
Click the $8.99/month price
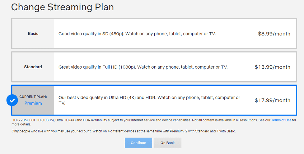[x=274, y=34]
